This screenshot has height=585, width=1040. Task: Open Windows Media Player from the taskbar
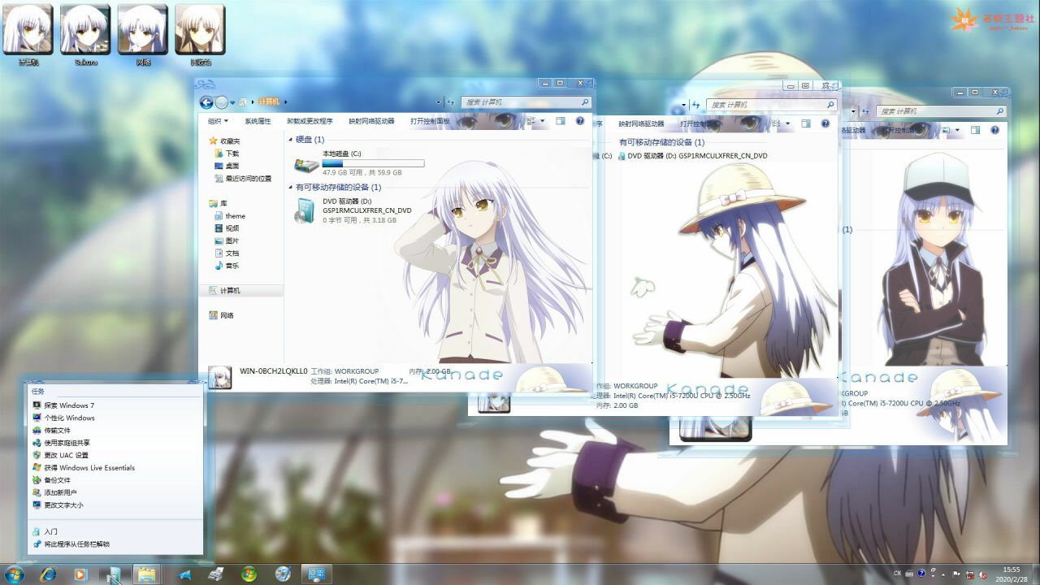(x=80, y=574)
